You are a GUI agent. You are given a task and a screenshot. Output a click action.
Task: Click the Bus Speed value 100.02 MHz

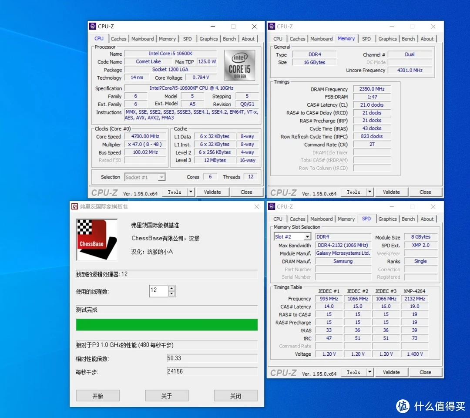(x=145, y=152)
